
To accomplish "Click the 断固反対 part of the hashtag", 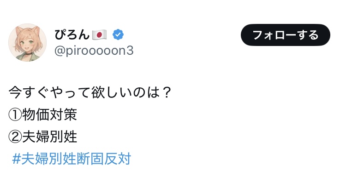I will click(x=104, y=159).
